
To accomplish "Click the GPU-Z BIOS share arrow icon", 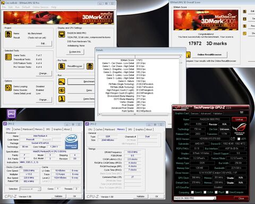I will click(233, 139).
